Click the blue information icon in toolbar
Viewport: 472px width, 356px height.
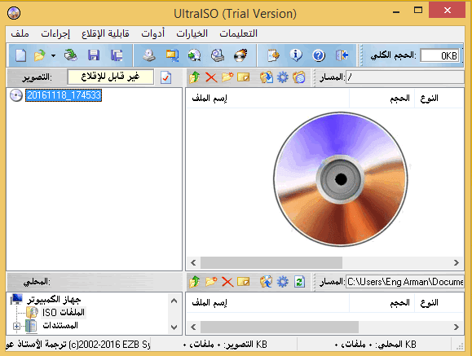point(296,55)
